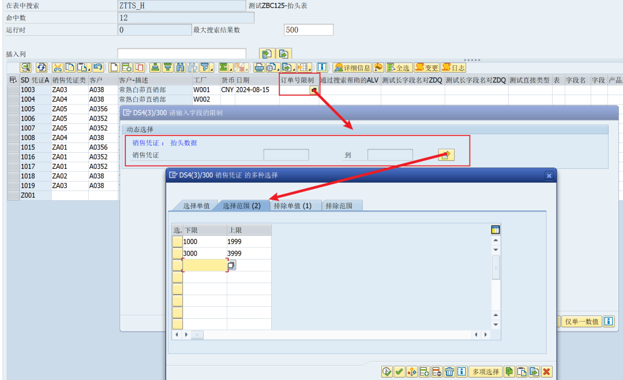623x380 pixels.
Task: Insert a line in the multiple selection dialog
Action: tap(425, 372)
